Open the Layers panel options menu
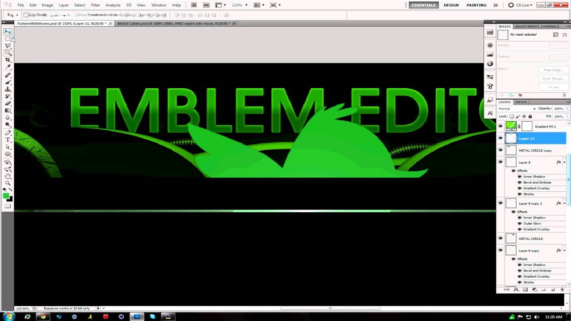Viewport: 571px width, 321px height. [567, 102]
